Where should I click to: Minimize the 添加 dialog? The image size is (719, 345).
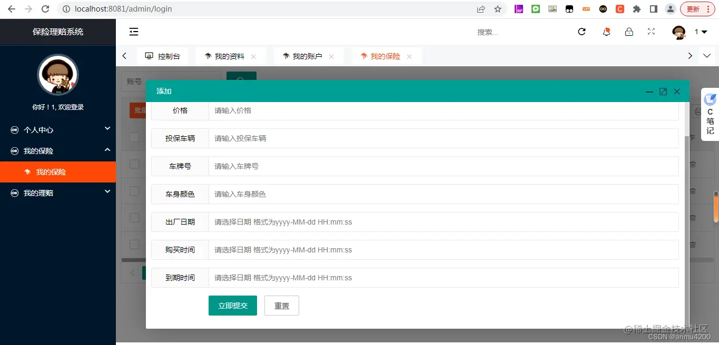coord(649,92)
